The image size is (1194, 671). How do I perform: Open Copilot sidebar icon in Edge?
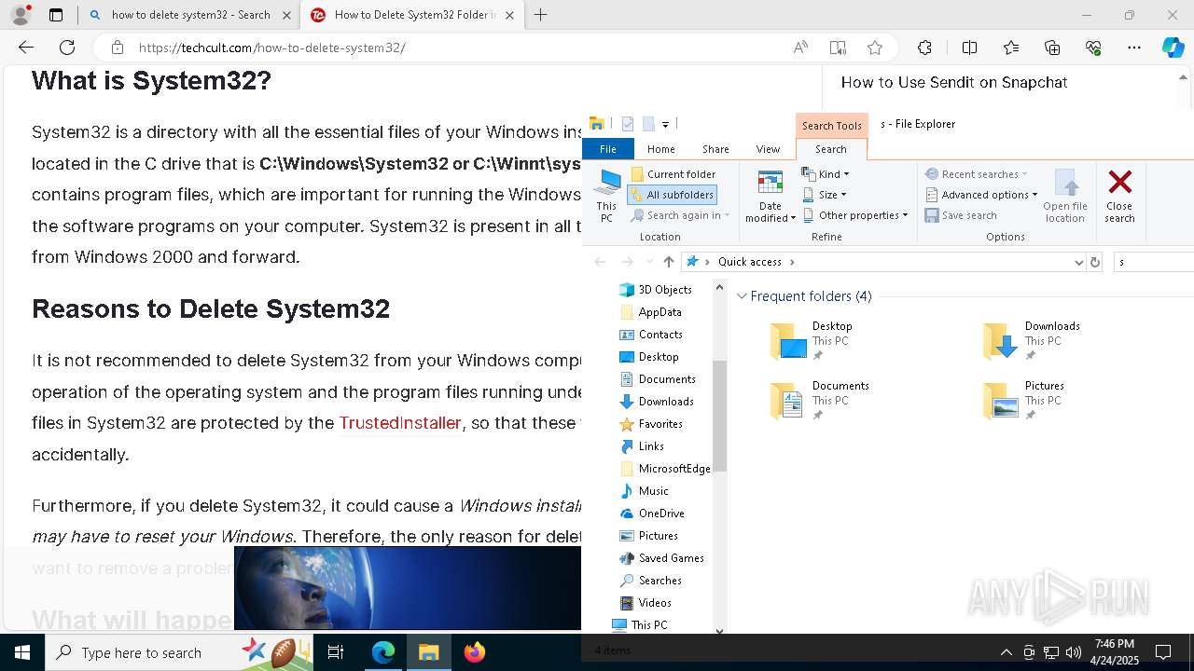coord(1173,48)
